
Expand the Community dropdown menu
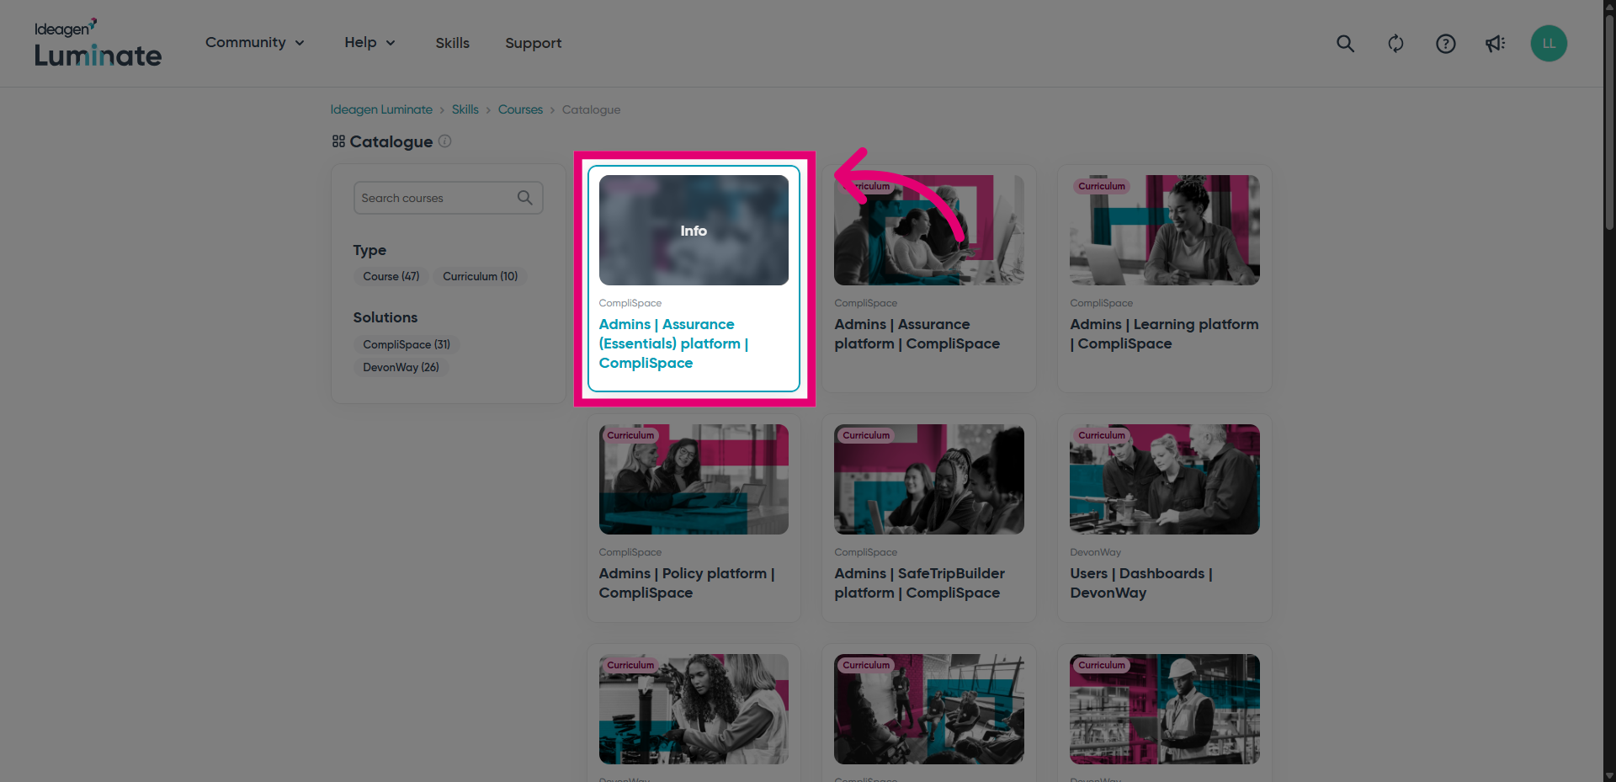tap(254, 43)
